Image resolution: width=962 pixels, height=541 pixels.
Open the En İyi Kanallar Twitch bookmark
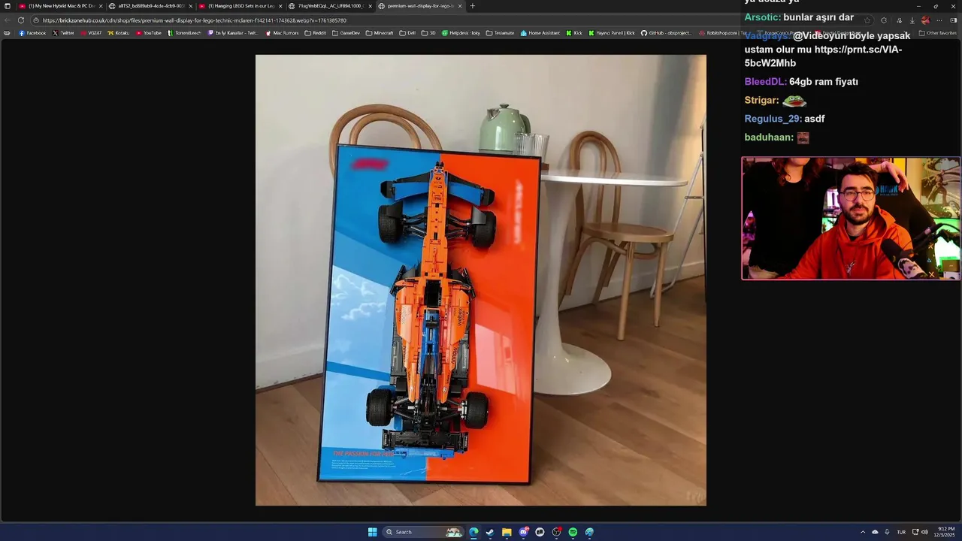[x=233, y=33]
